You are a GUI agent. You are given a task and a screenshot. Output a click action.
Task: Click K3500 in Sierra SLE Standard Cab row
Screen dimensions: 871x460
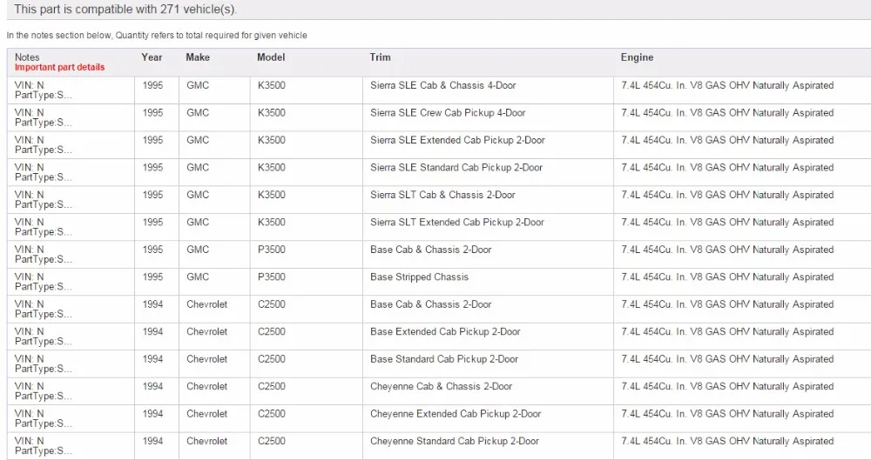pos(271,168)
